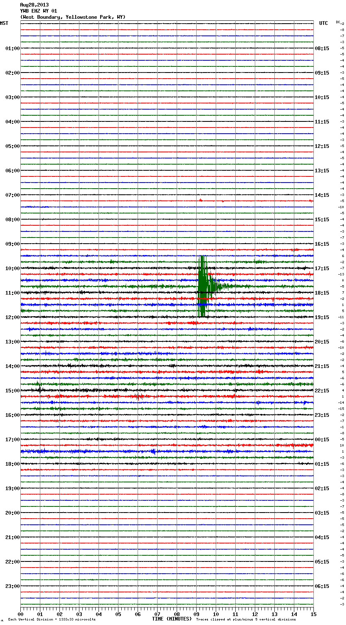Viewport: 346px width, 625px height.
Task: Click the "DC" column header
Action: [338, 22]
